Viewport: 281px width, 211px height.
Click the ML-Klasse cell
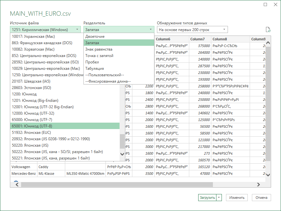pos(51,174)
